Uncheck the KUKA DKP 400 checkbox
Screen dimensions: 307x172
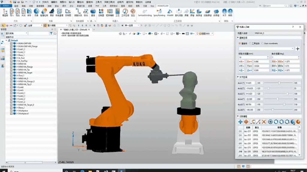11,43
